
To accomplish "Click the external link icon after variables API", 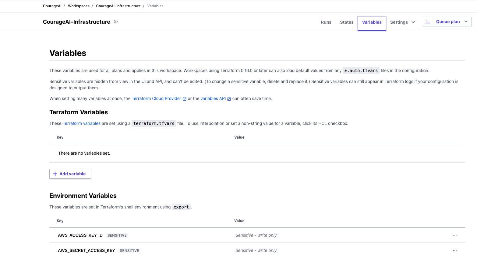I will 229,99.
